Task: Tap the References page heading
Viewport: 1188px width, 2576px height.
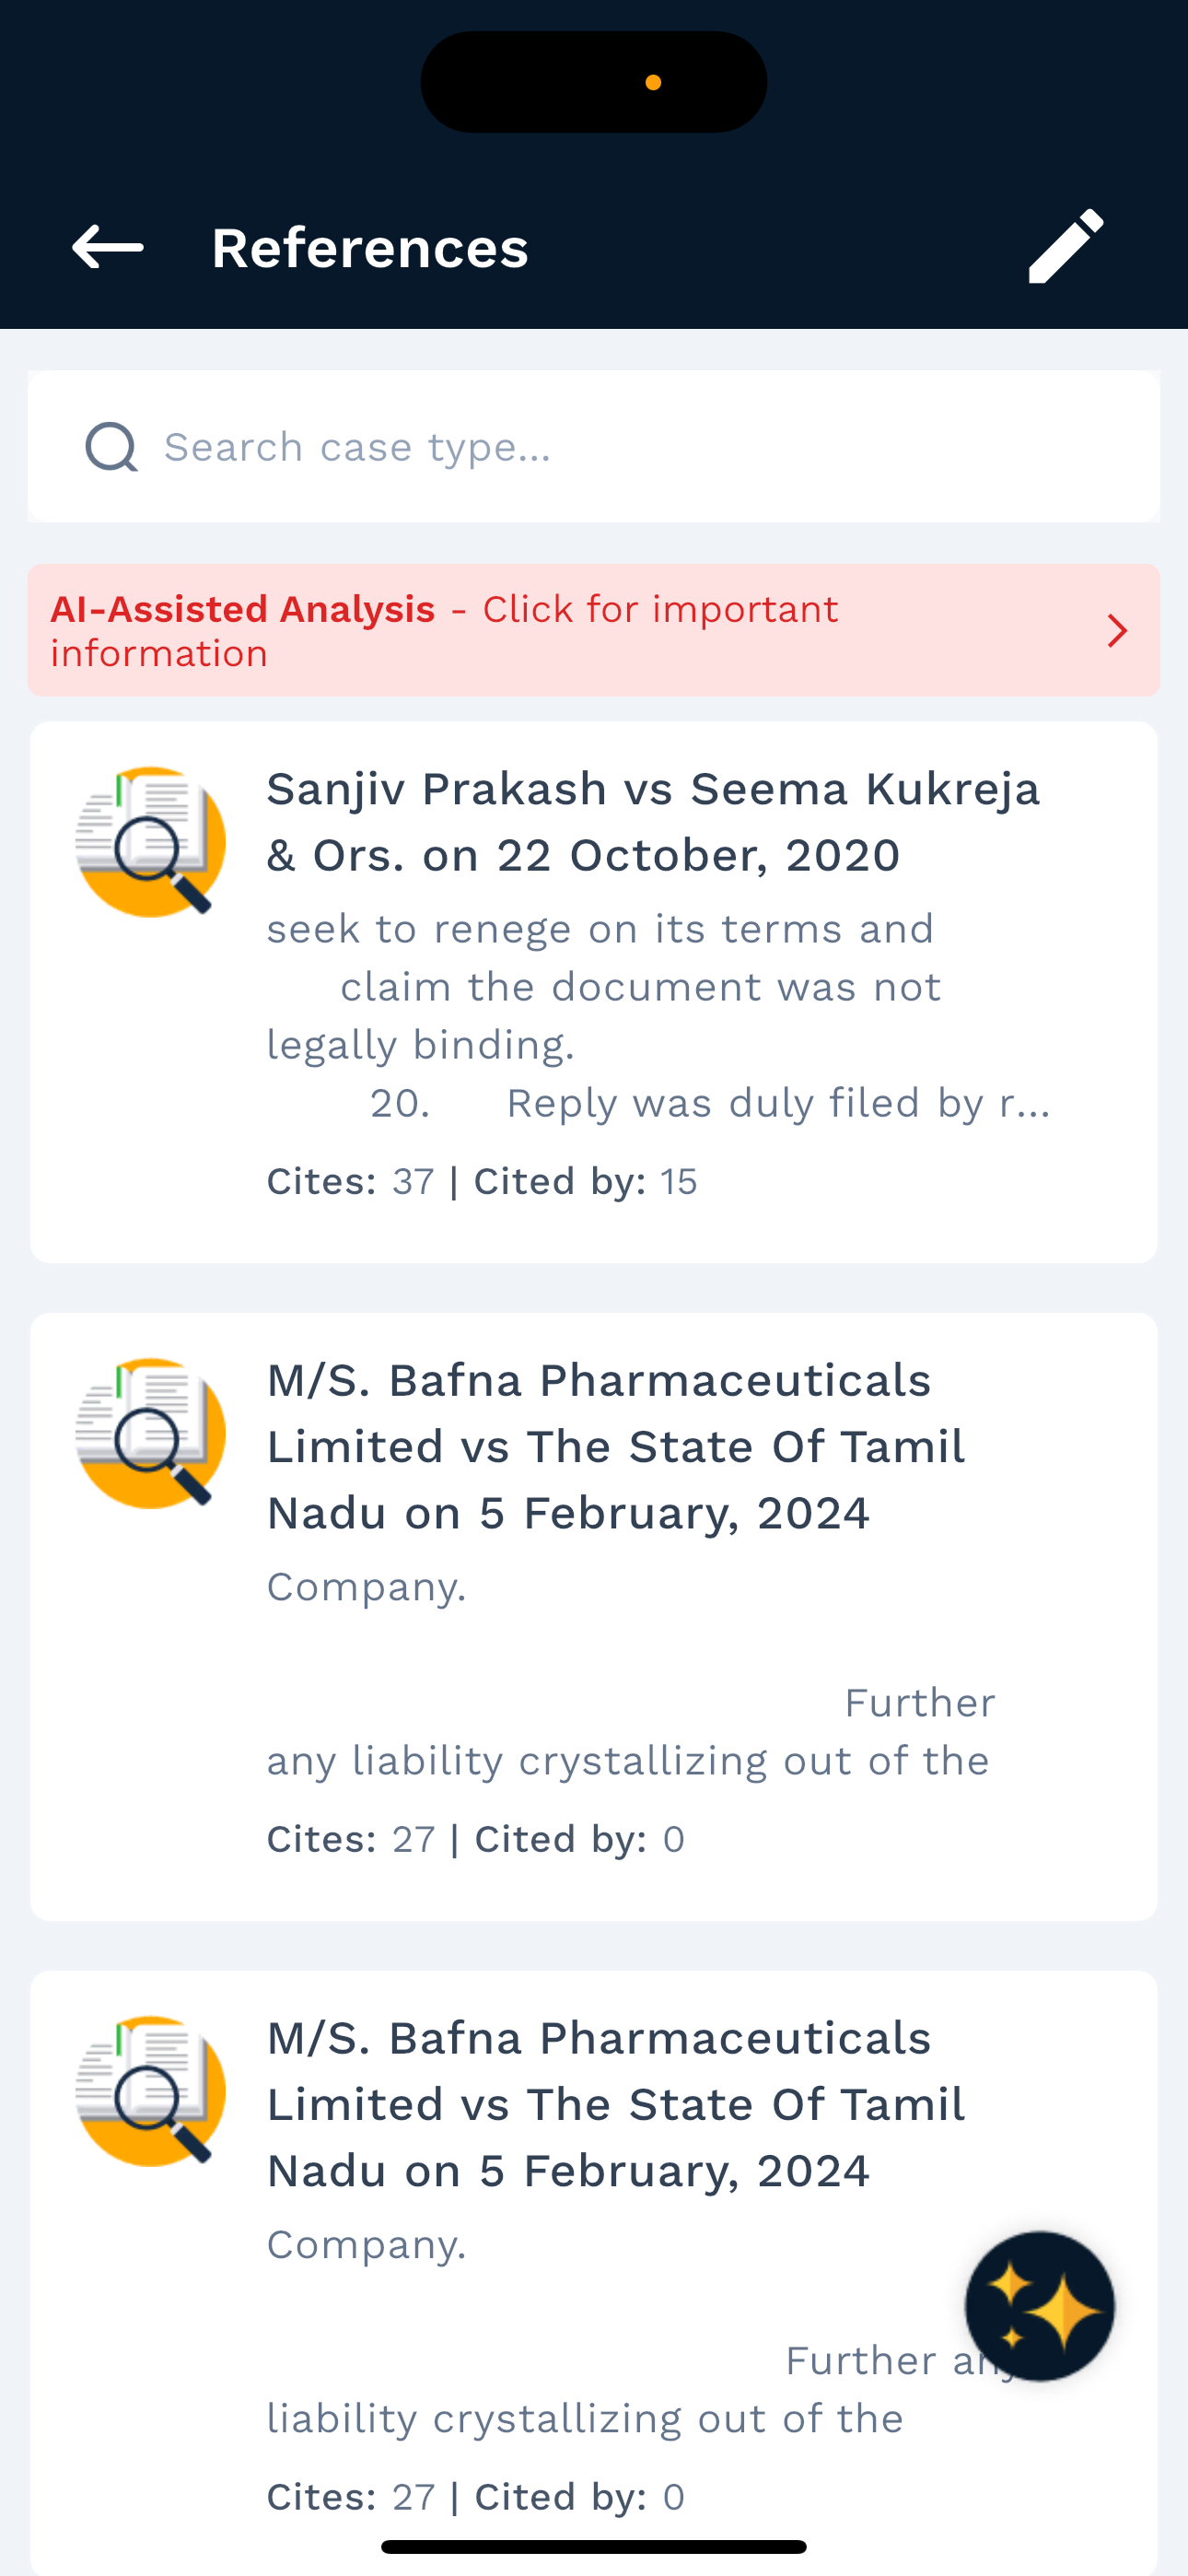Action: tap(370, 248)
